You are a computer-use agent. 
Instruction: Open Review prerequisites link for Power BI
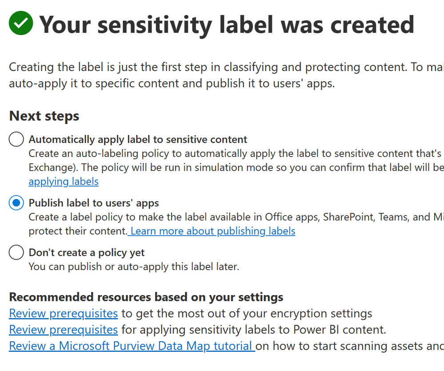click(64, 329)
